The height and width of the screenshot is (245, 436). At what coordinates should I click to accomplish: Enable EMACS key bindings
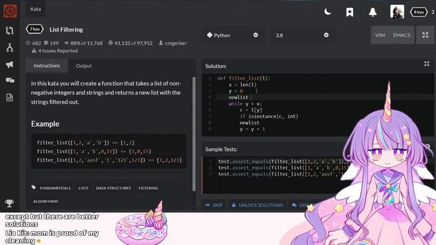[401, 35]
